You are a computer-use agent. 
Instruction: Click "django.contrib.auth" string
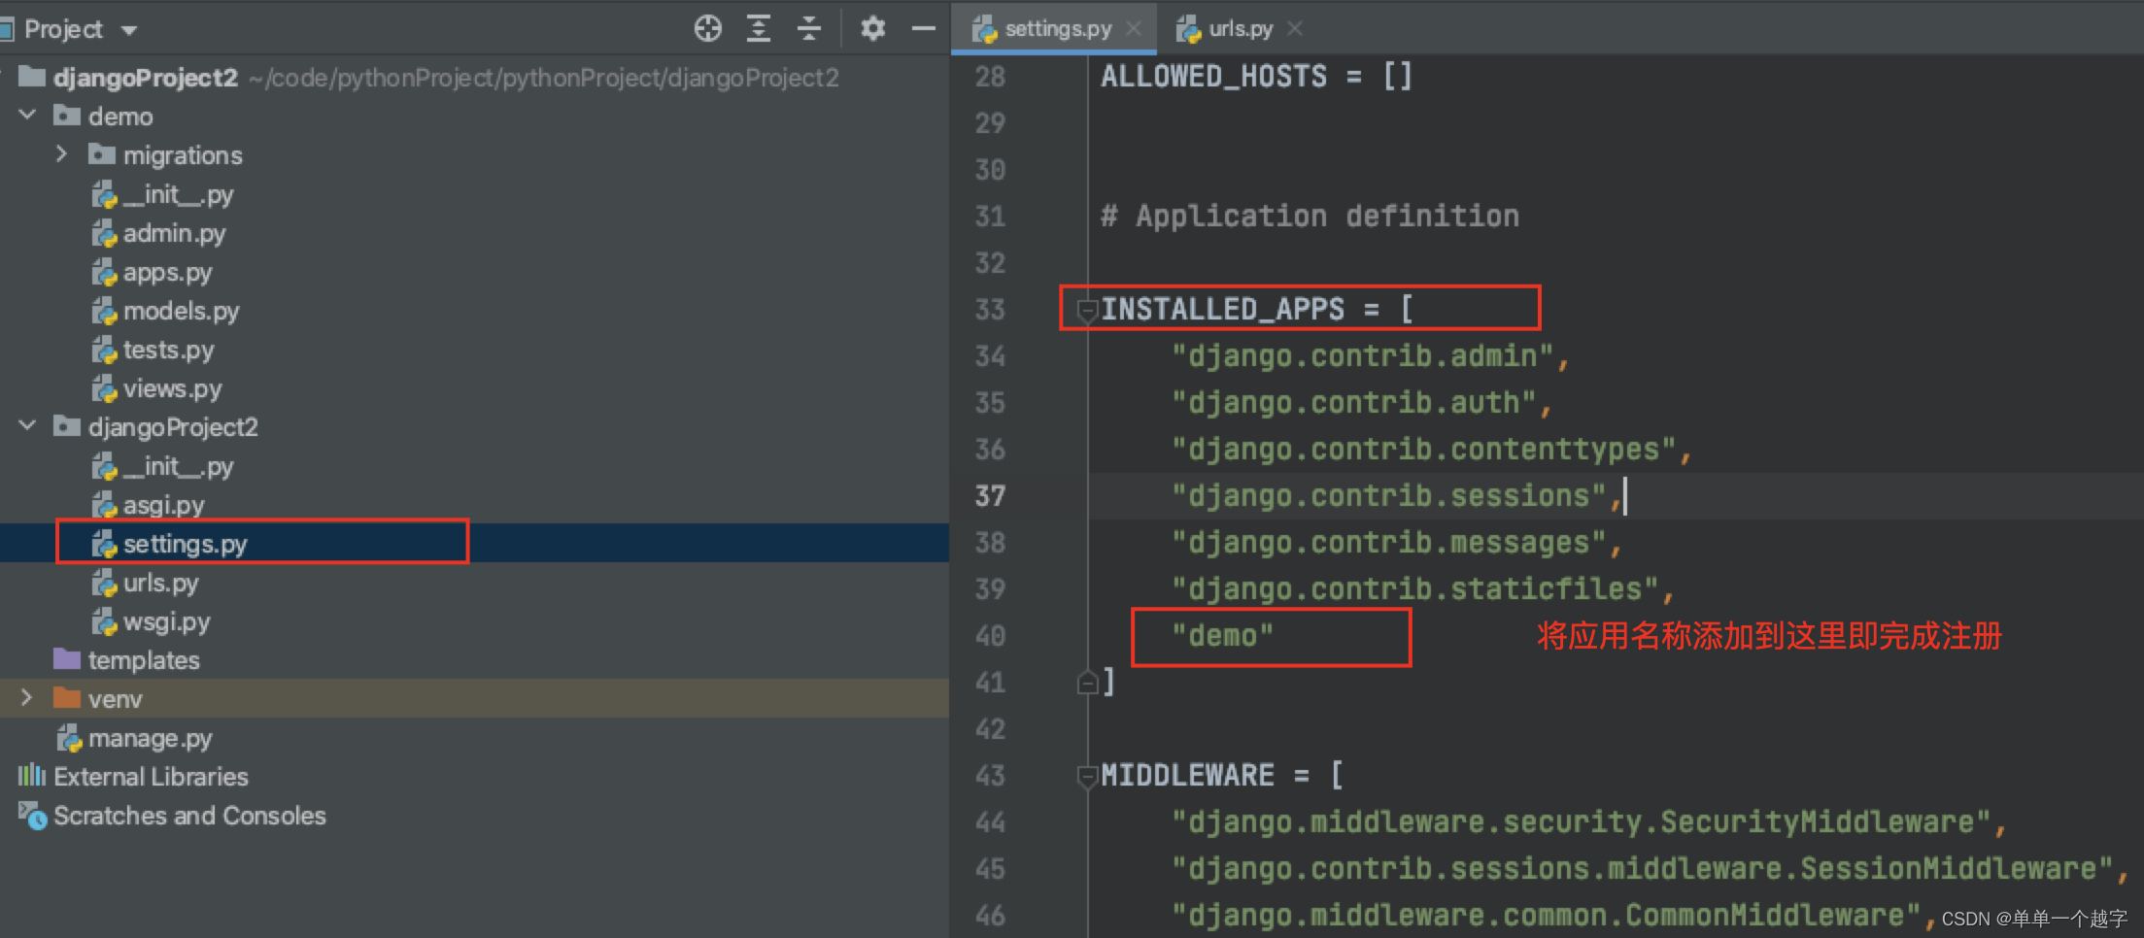tap(1354, 402)
